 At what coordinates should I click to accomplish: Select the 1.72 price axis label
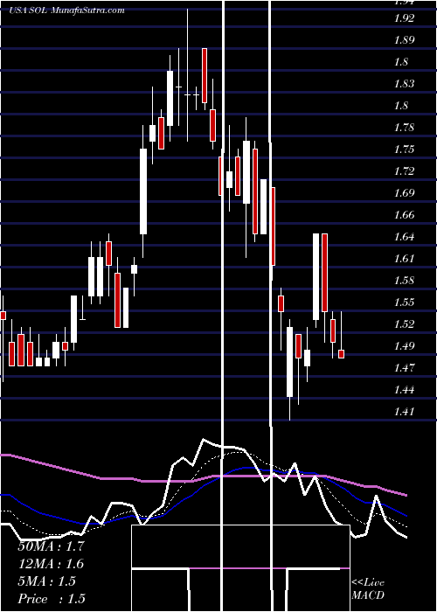pos(406,171)
